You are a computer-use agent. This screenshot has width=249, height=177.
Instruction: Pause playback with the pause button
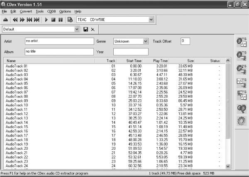pos(60,20)
